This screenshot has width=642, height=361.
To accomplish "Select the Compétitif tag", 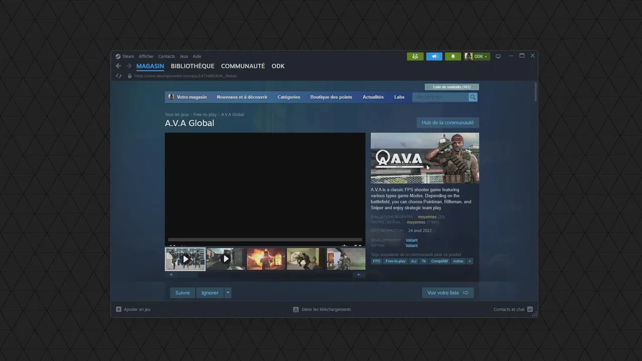I will 439,261.
